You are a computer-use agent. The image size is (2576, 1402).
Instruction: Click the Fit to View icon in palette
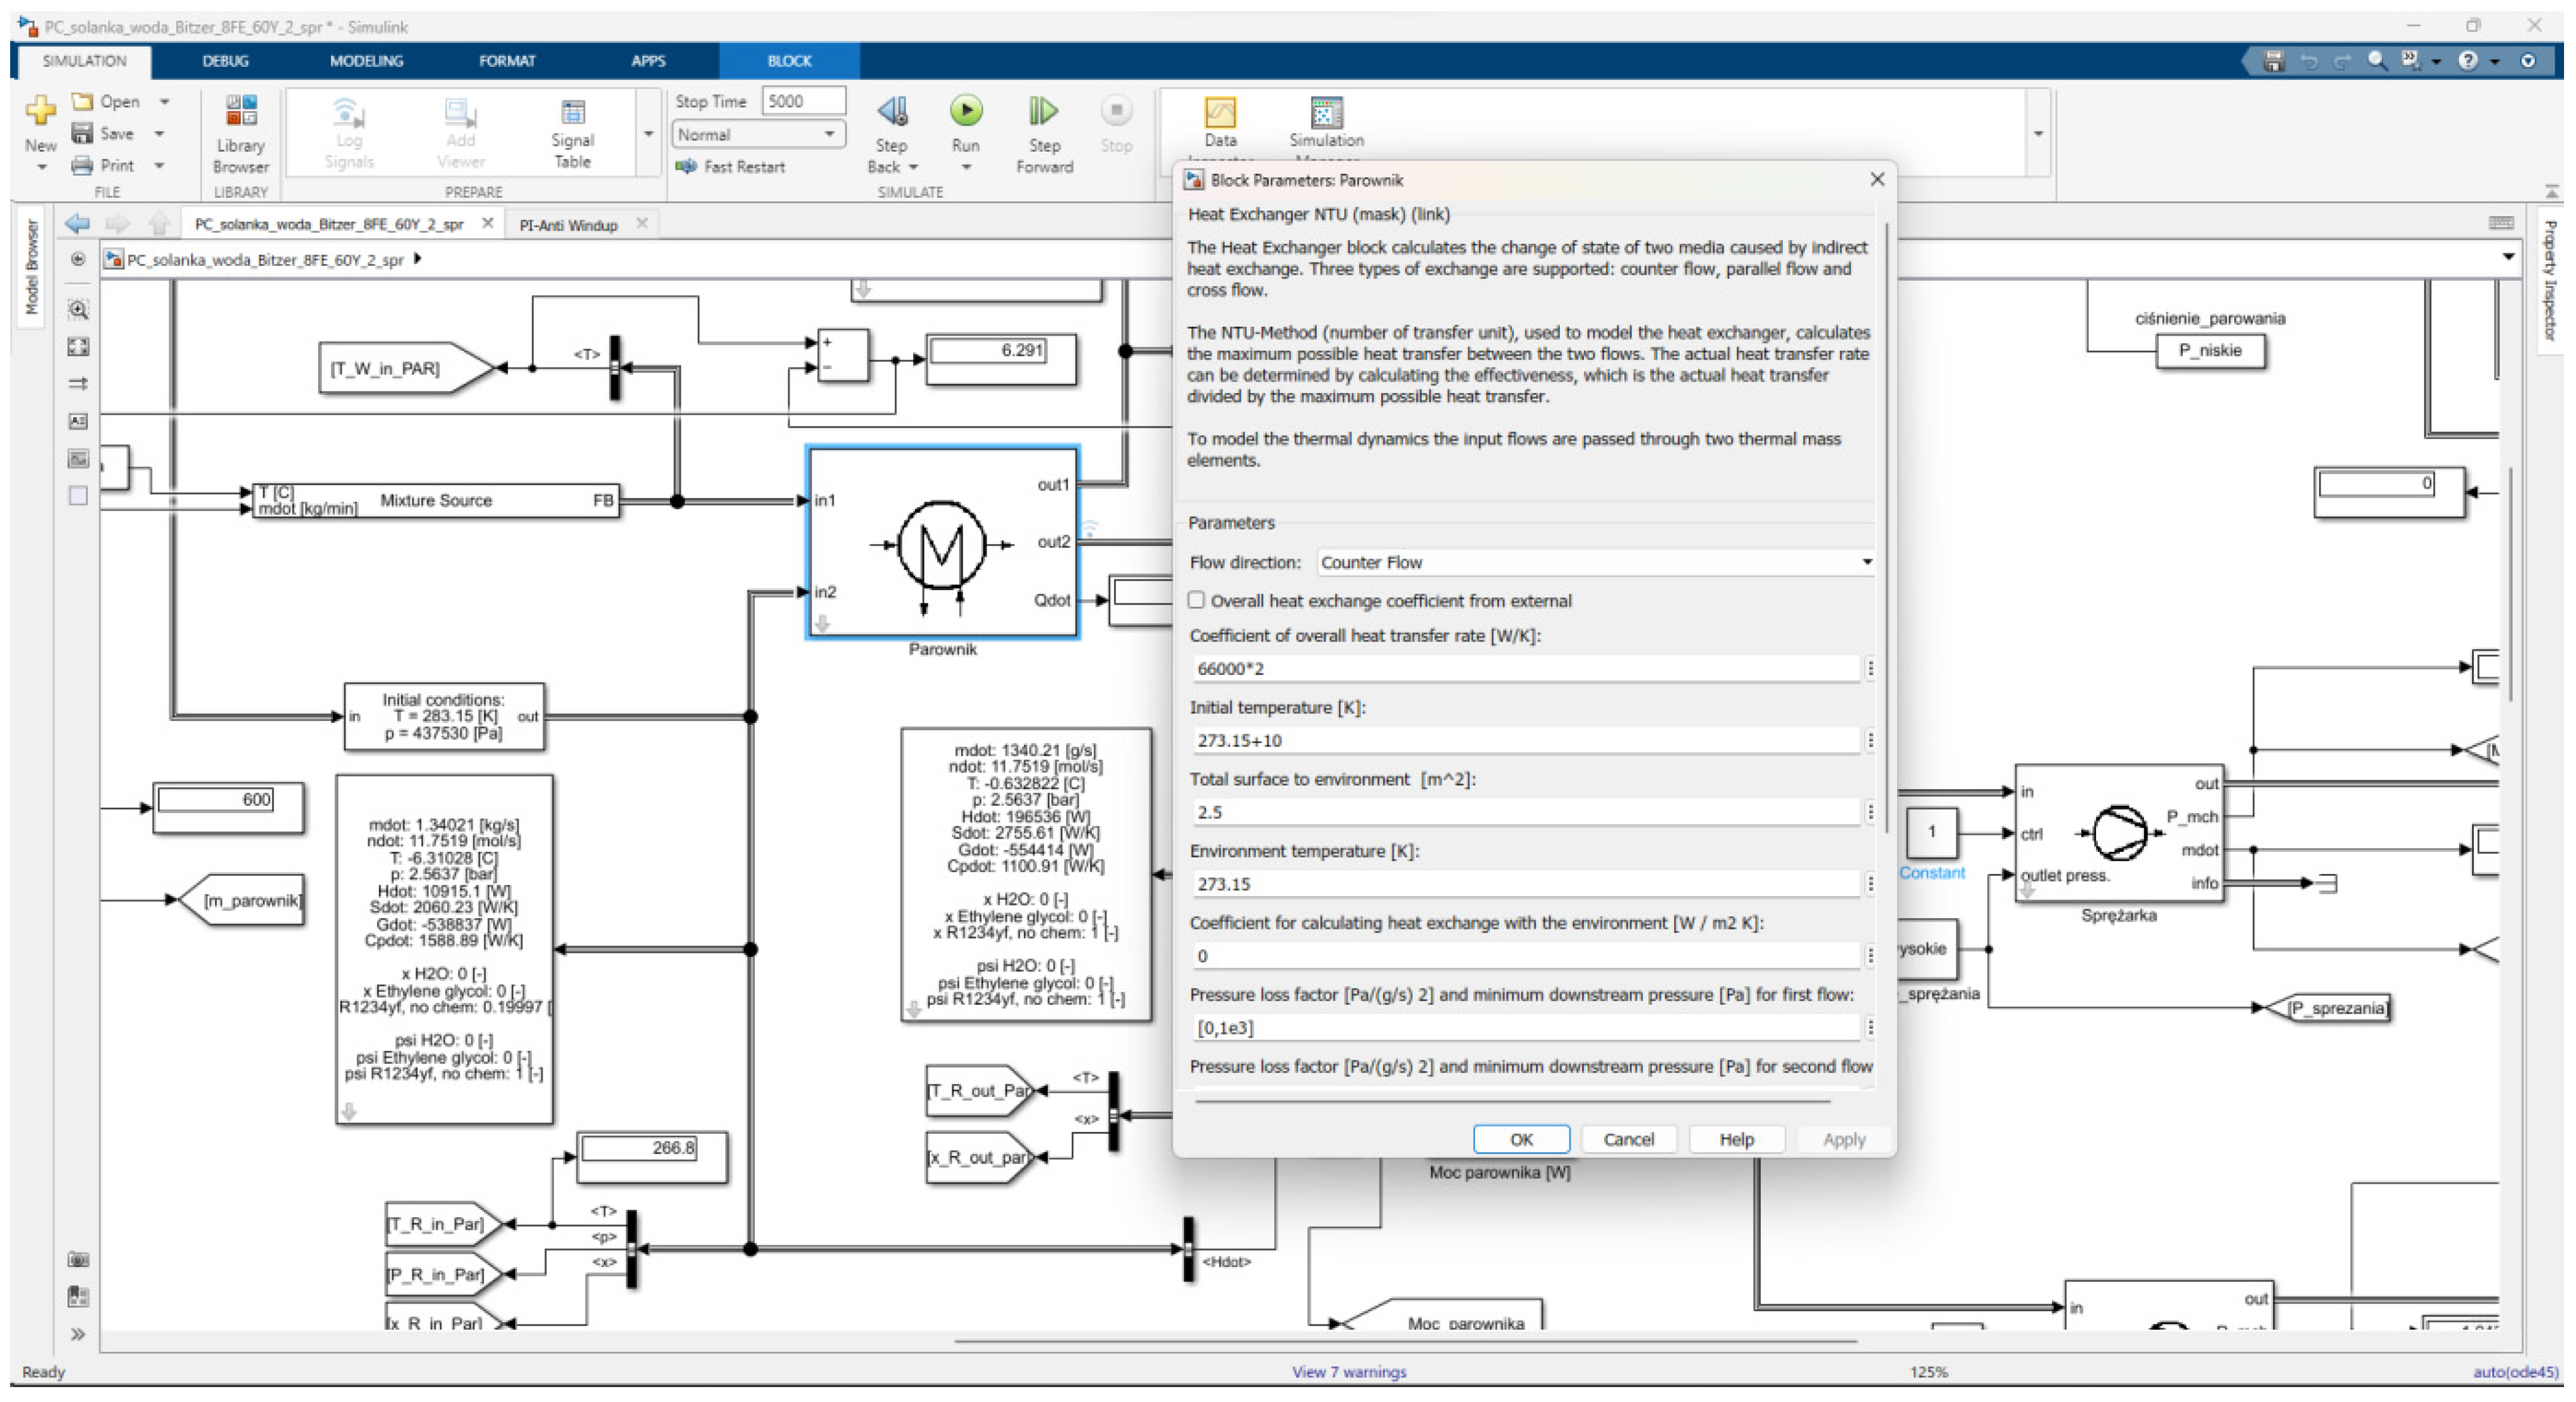(x=78, y=346)
